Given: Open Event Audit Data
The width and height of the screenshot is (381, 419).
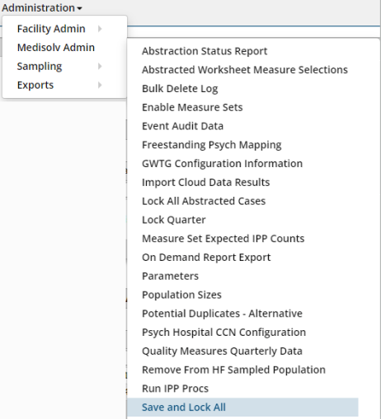Looking at the screenshot, I should coord(182,126).
